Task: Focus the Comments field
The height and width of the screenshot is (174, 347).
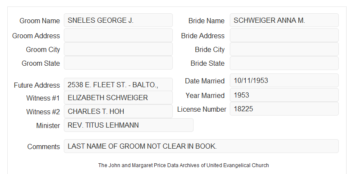Action: (x=201, y=146)
